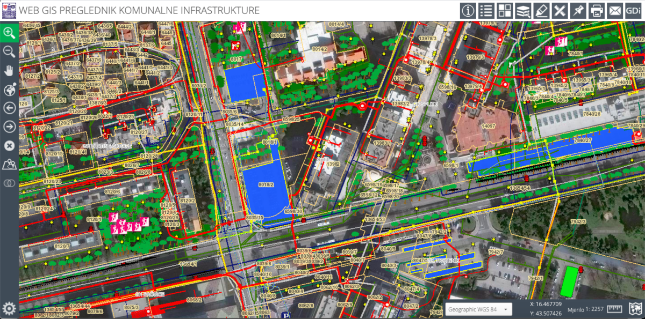
Task: Select the highlighter drawing tool
Action: pos(541,11)
